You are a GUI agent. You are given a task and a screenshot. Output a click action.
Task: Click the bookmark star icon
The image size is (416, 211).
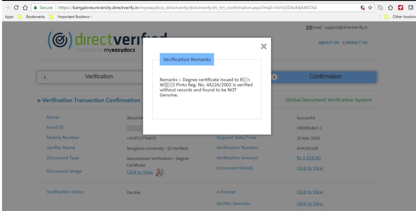(x=370, y=8)
